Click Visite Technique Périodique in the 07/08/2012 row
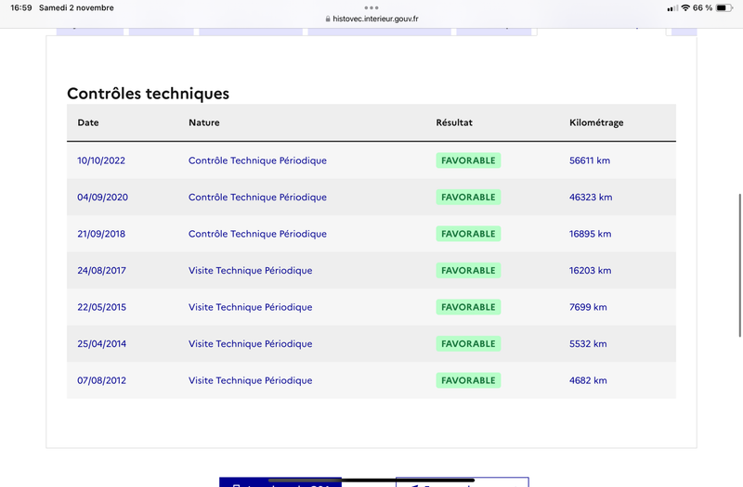The height and width of the screenshot is (487, 743). pos(250,381)
